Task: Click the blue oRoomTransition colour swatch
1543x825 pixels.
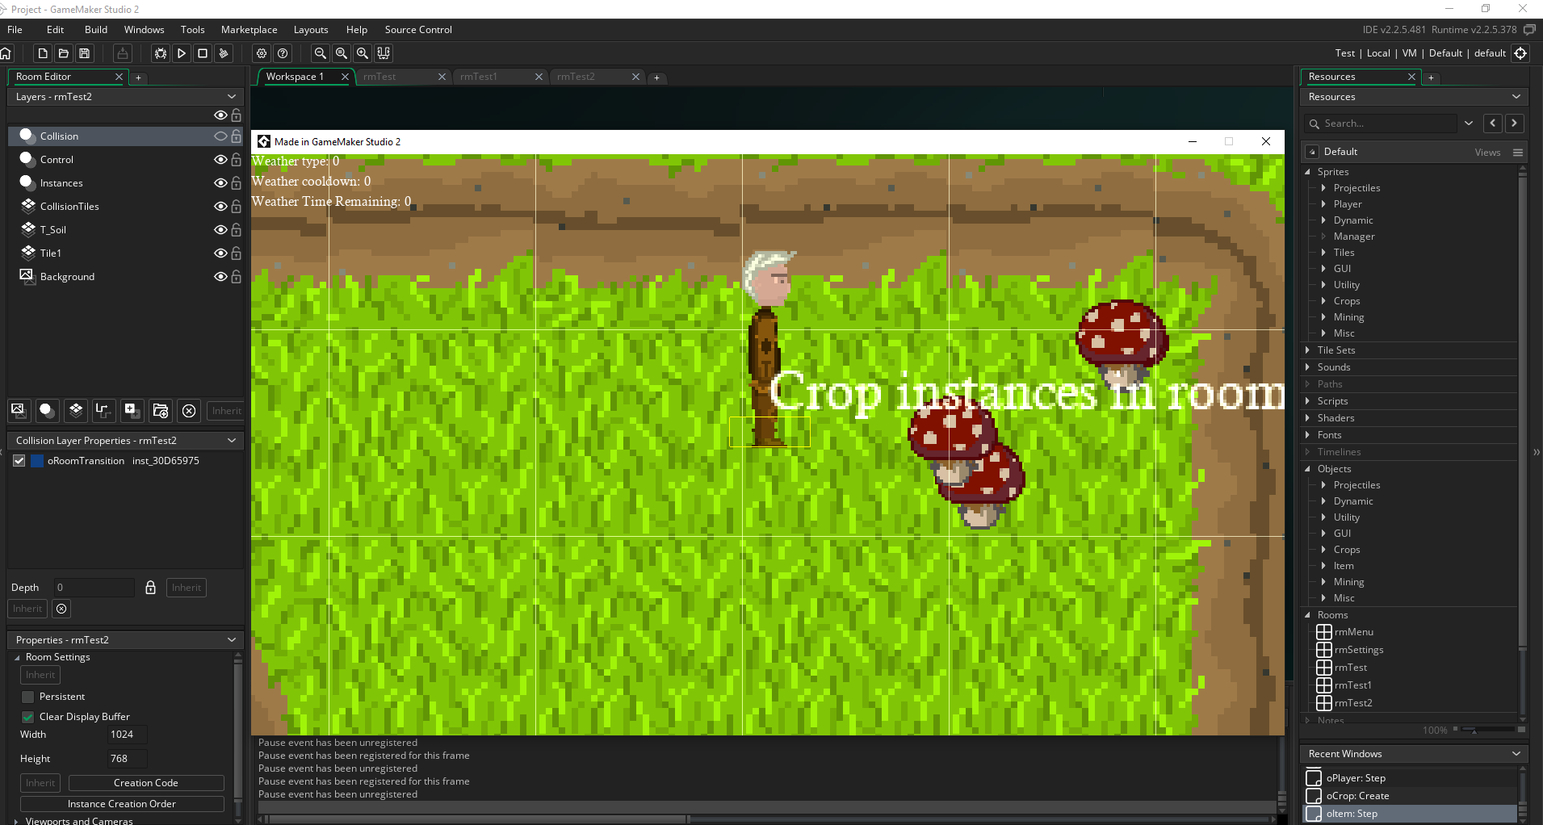Action: click(37, 461)
